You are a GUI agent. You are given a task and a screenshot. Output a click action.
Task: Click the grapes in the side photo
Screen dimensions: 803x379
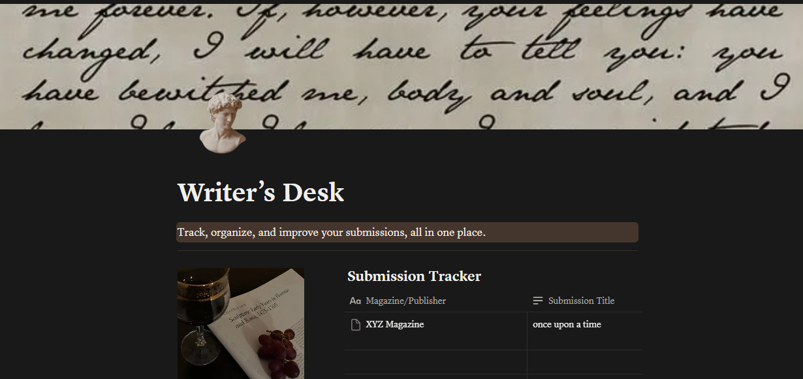(x=277, y=353)
